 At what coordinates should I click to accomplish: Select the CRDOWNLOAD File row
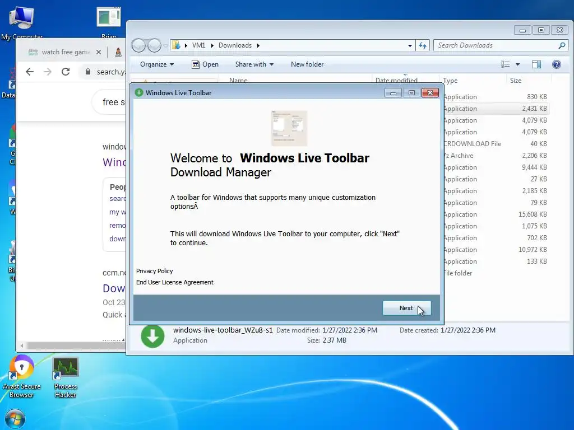[x=496, y=144]
